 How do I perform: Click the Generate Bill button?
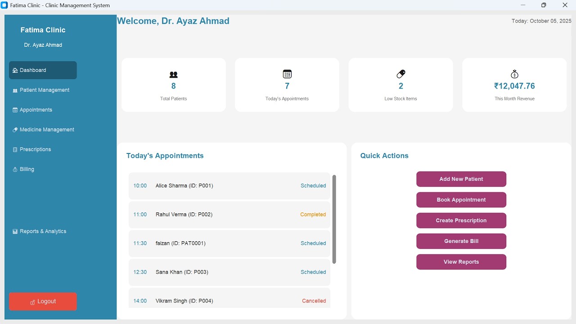click(x=461, y=241)
